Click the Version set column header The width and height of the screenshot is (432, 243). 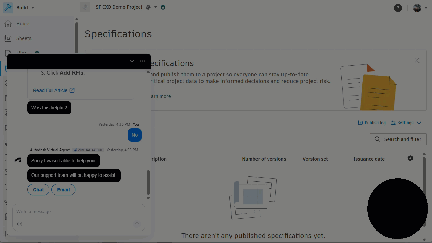pos(315,159)
